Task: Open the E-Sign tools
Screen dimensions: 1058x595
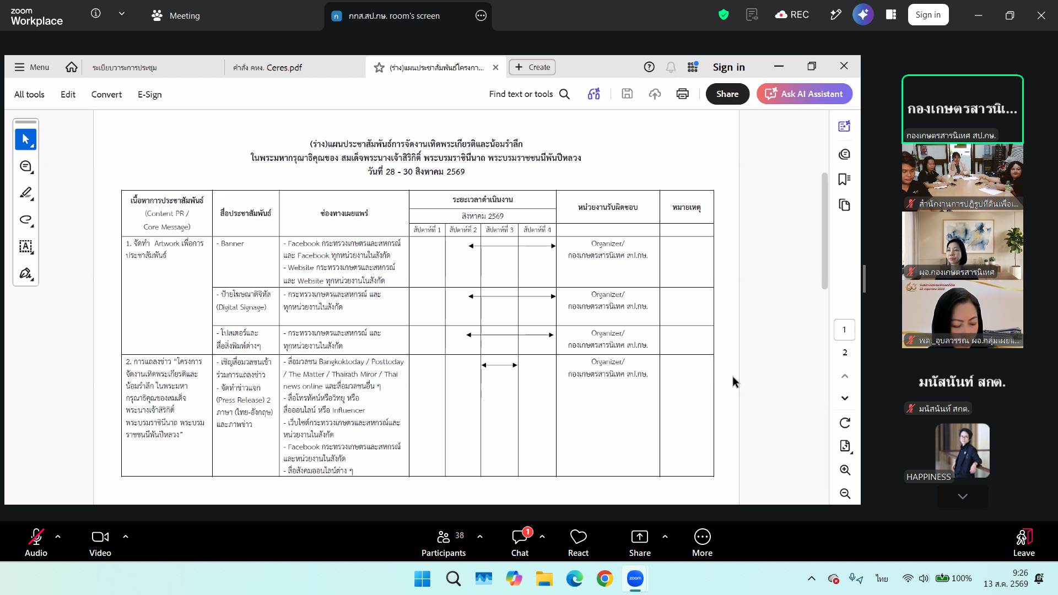Action: (150, 94)
